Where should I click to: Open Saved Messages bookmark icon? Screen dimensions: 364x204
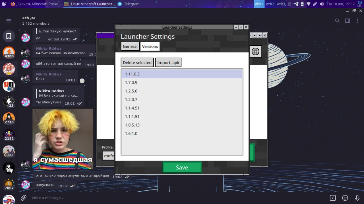[9, 36]
